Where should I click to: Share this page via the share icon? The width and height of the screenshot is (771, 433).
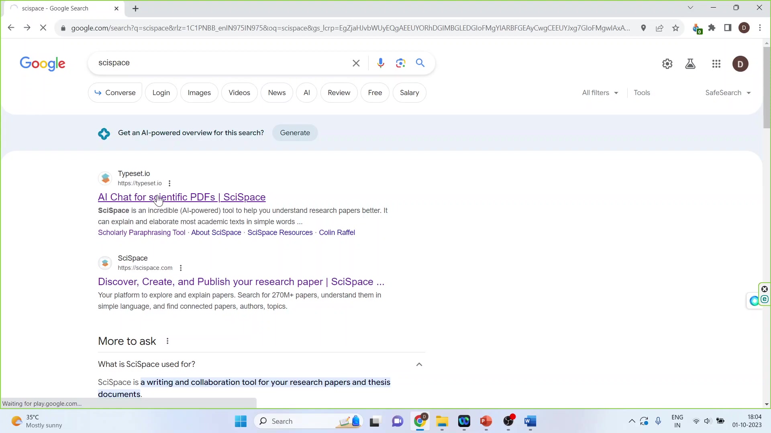click(x=660, y=28)
